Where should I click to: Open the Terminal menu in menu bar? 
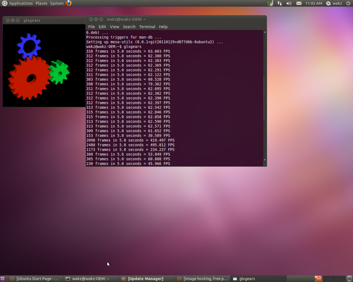(147, 27)
